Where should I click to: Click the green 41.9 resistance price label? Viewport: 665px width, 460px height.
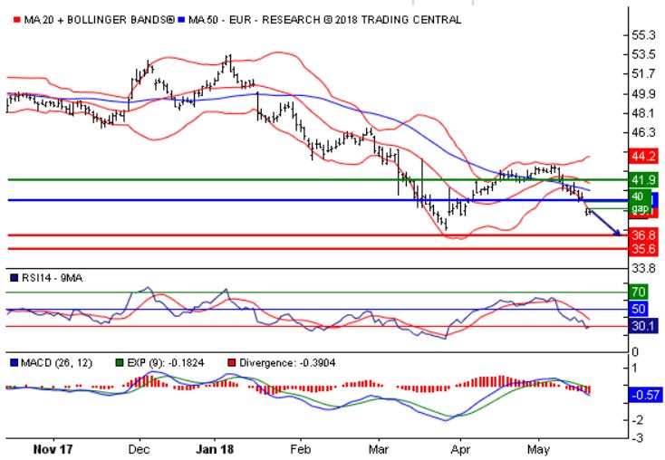[643, 180]
